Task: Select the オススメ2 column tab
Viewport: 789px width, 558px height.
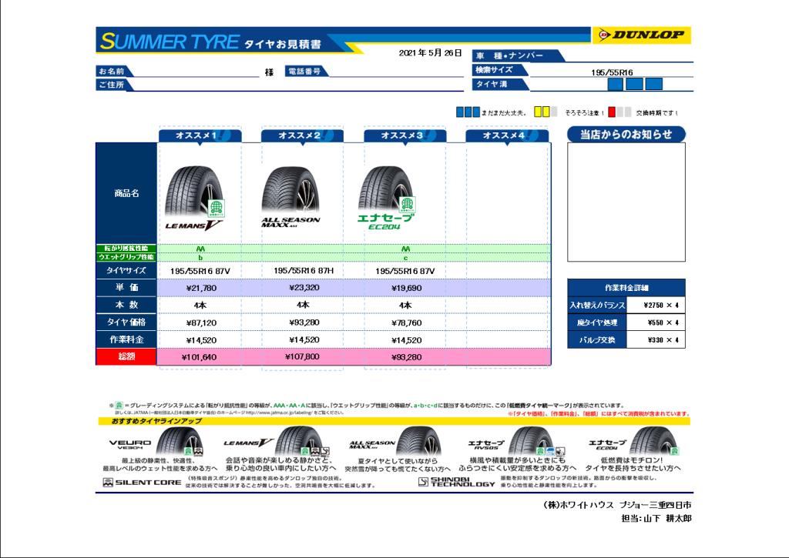Action: (x=302, y=135)
